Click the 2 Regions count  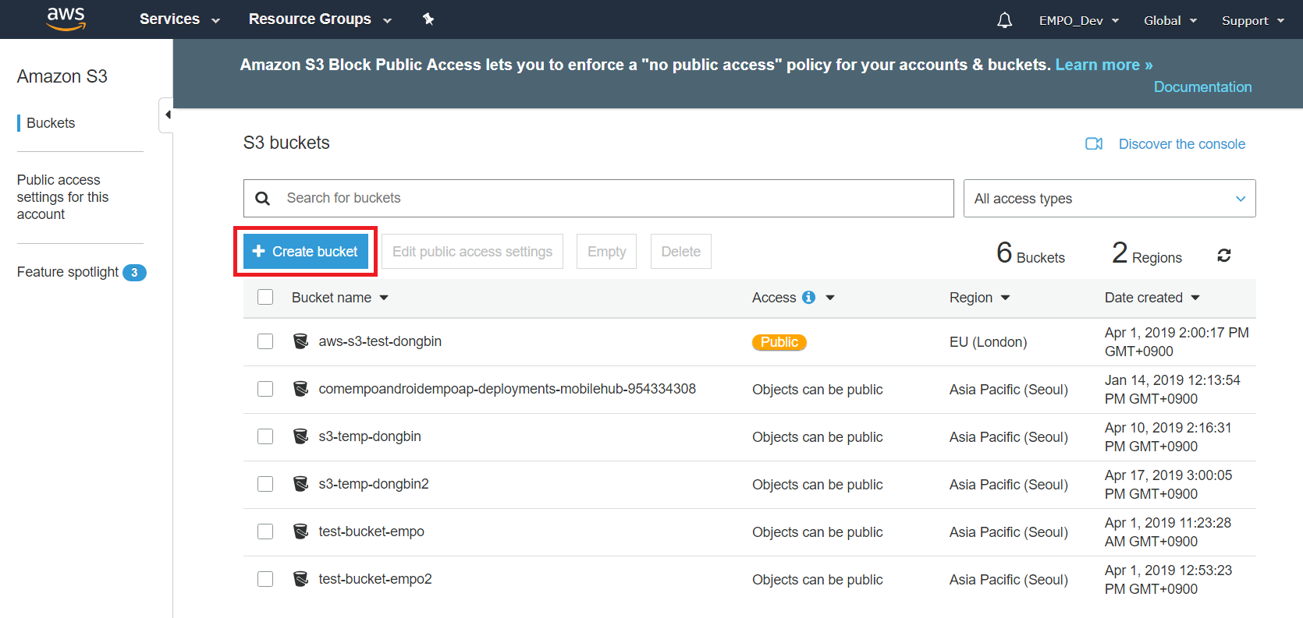(x=1147, y=253)
